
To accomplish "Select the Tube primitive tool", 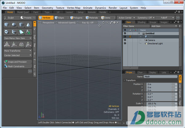I will [14, 32].
